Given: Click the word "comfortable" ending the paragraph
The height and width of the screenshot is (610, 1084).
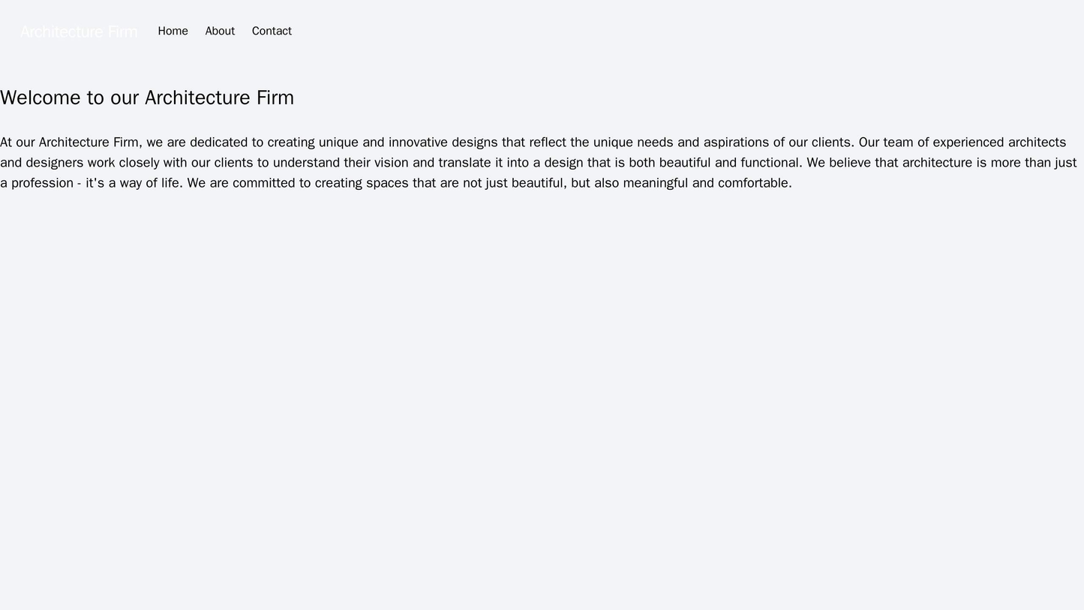Looking at the screenshot, I should 754,182.
